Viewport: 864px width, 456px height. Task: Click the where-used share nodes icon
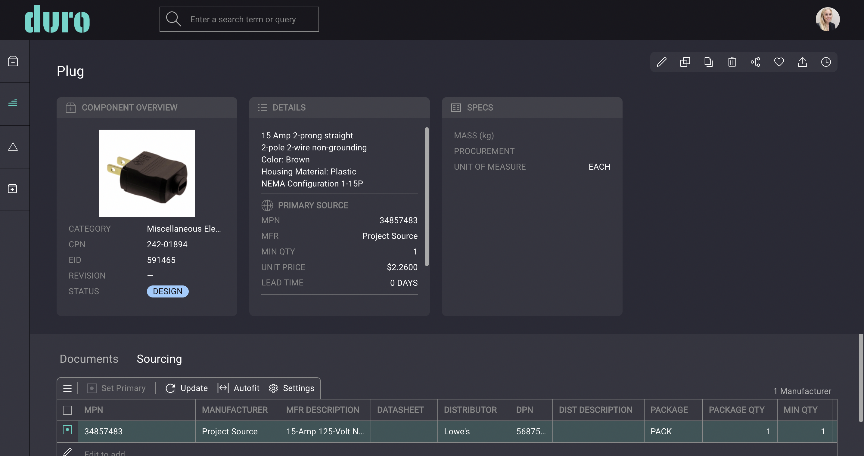pyautogui.click(x=755, y=62)
